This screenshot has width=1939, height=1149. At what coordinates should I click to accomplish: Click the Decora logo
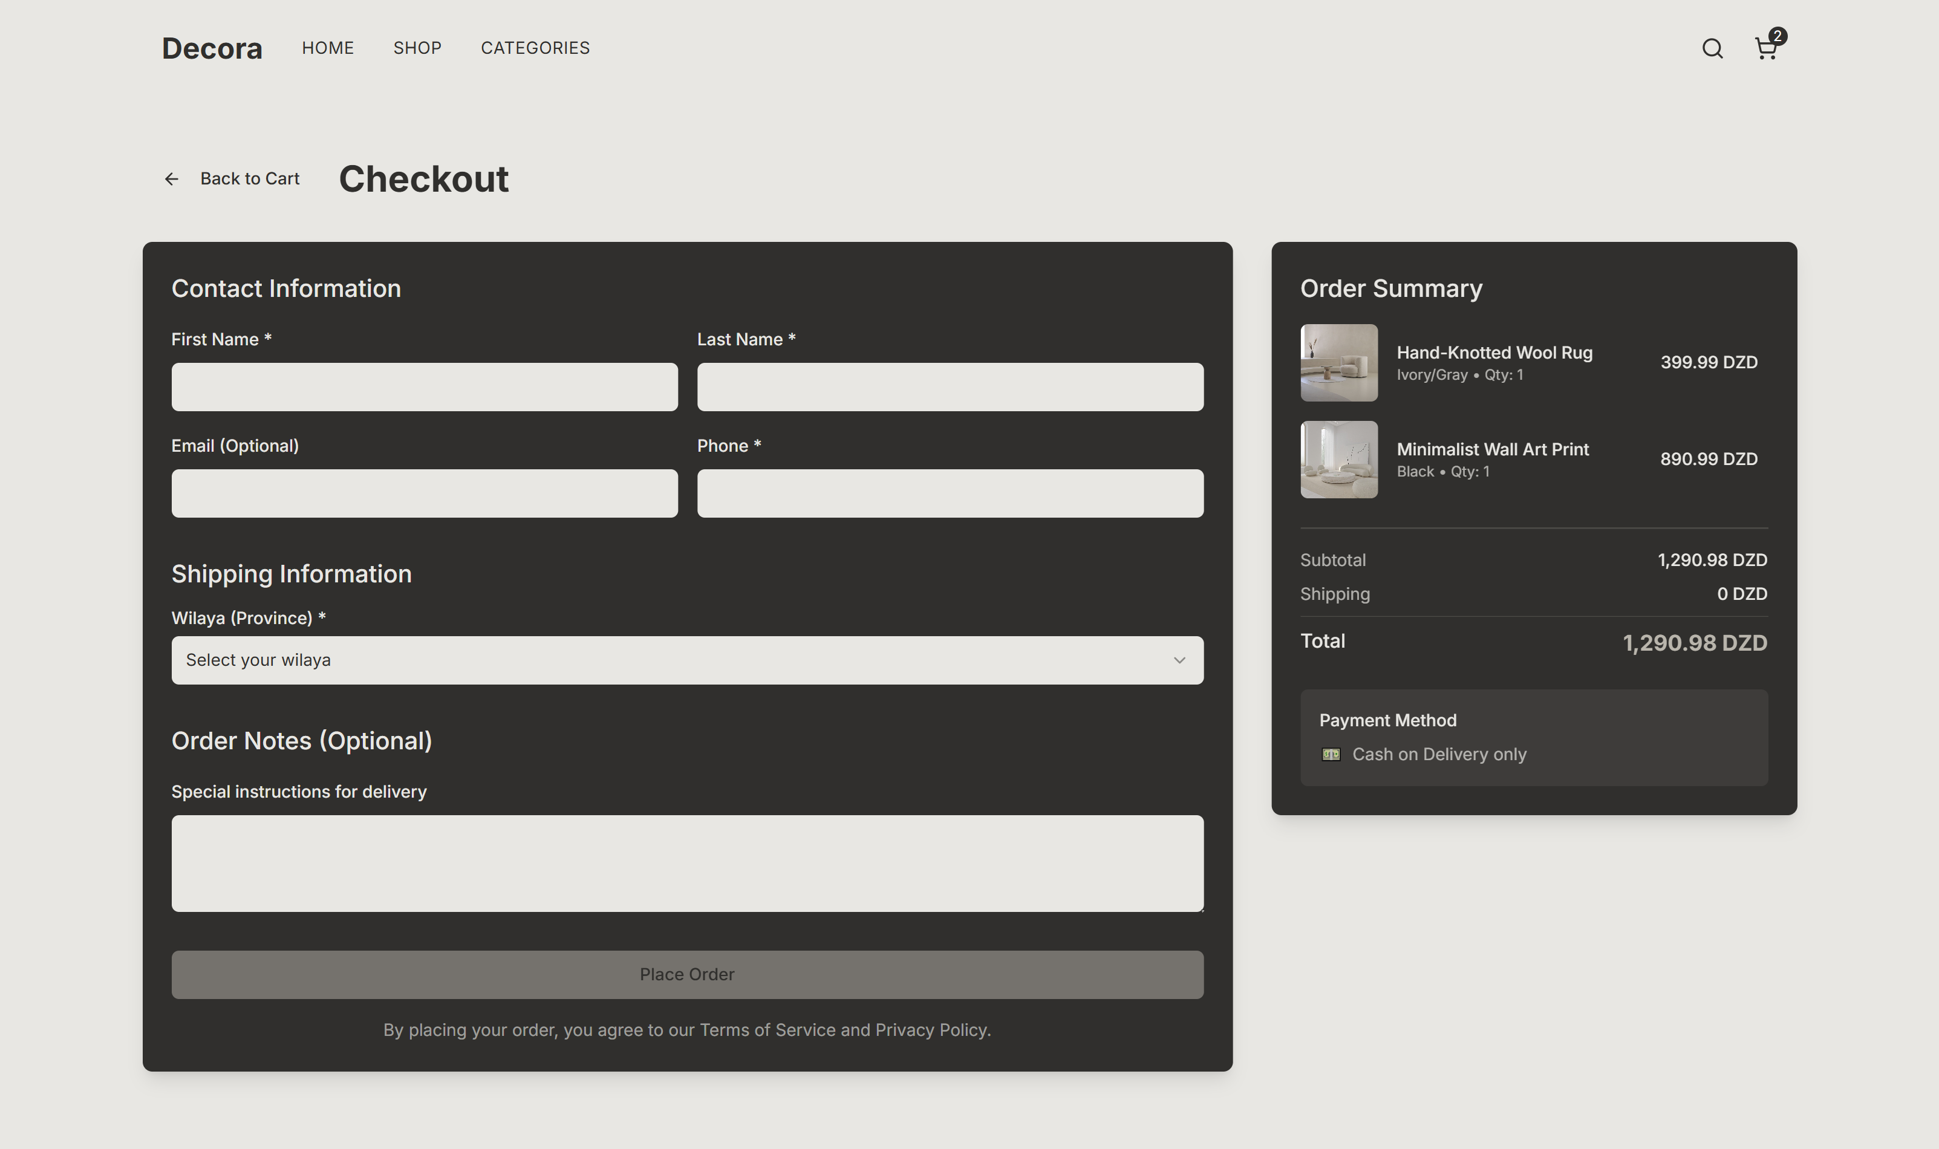212,48
